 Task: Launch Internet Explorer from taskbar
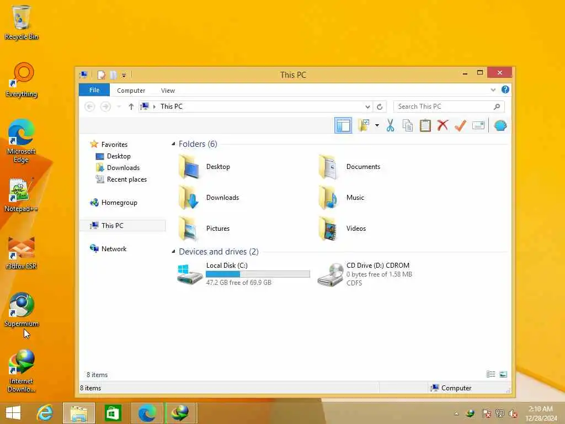click(x=45, y=413)
